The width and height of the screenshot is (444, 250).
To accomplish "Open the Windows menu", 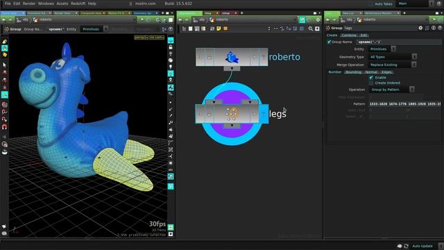I will (46, 3).
